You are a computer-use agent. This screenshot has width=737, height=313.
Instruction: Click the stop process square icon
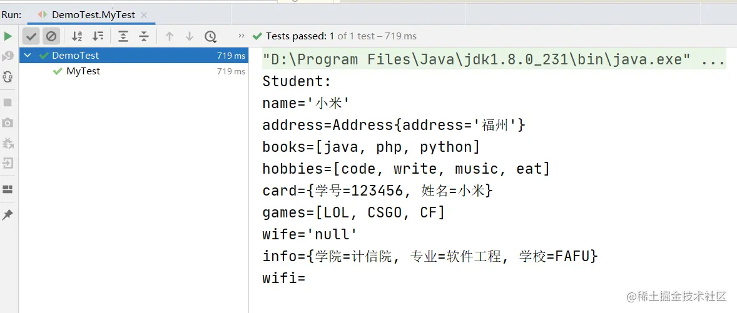click(8, 102)
